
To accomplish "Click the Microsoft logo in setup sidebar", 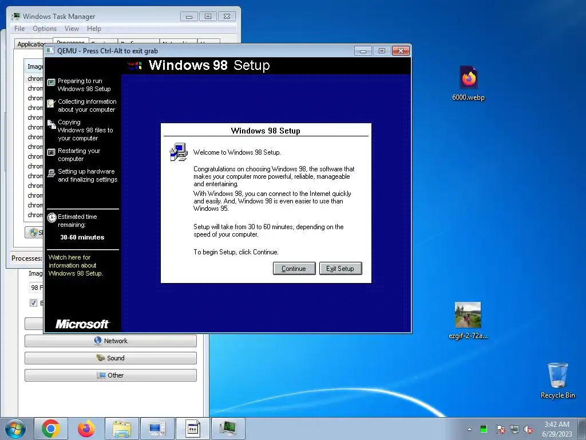I will (82, 324).
